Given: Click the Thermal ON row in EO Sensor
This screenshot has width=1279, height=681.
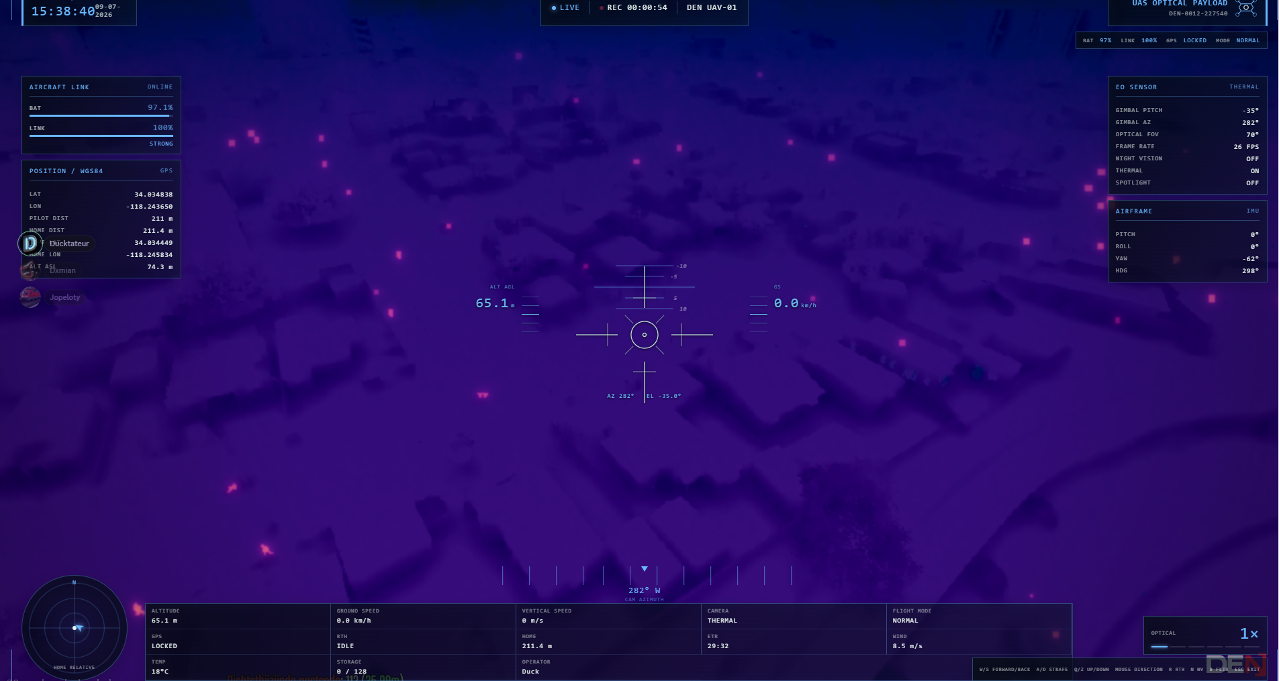Looking at the screenshot, I should tap(1187, 171).
